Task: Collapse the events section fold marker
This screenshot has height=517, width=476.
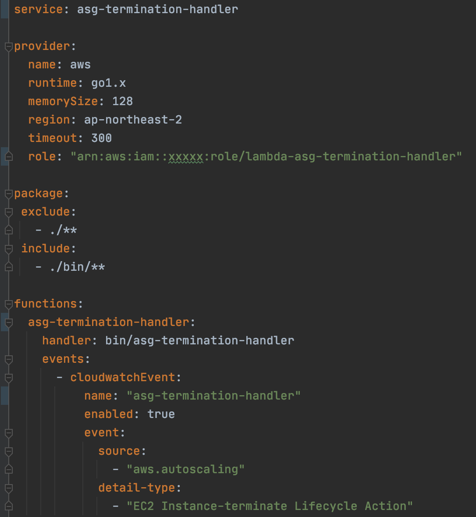Action: [9, 360]
